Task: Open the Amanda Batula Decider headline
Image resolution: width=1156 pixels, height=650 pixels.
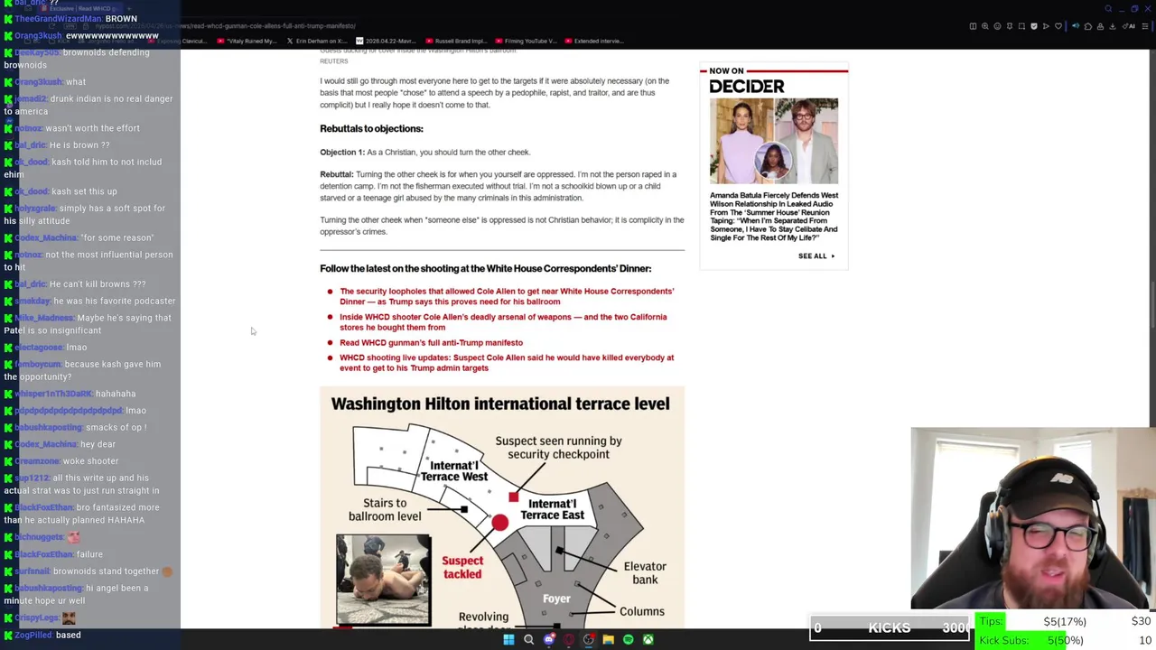Action: click(x=774, y=217)
